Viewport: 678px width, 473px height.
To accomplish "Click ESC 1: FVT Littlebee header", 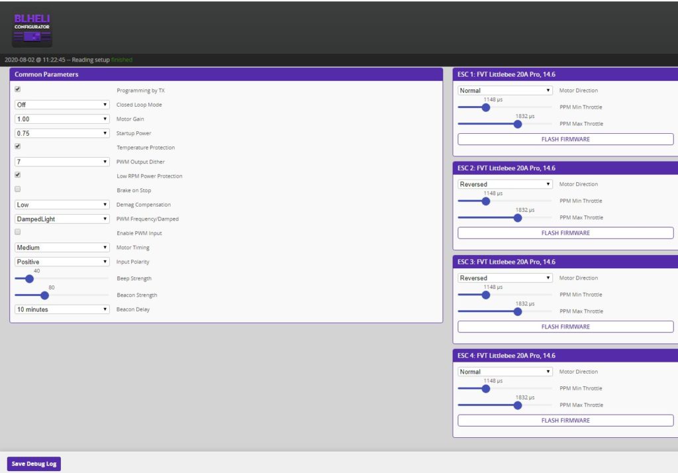I will click(565, 74).
